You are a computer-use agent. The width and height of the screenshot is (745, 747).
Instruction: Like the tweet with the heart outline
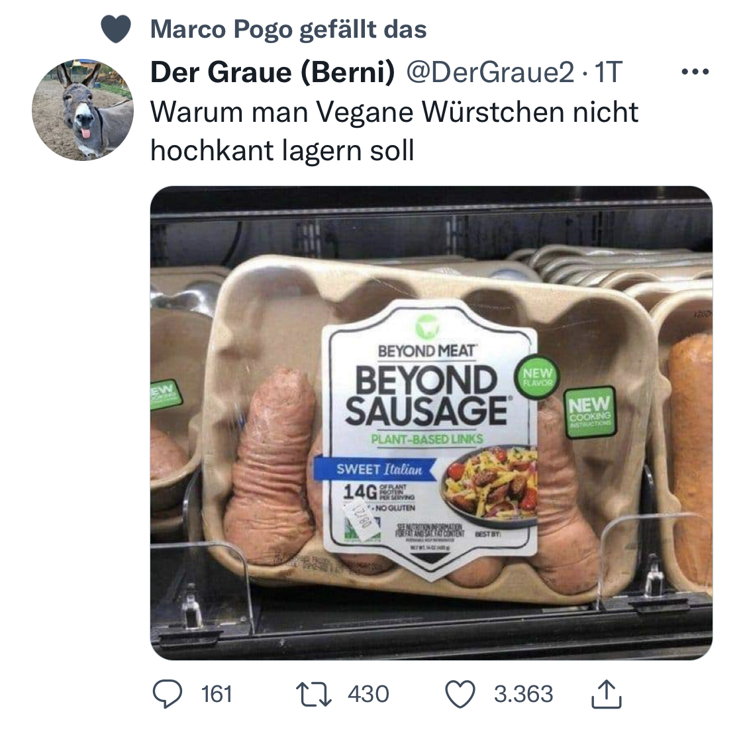(x=461, y=693)
